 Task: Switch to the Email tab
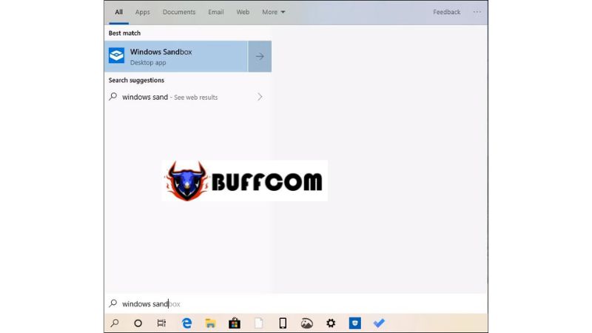216,12
